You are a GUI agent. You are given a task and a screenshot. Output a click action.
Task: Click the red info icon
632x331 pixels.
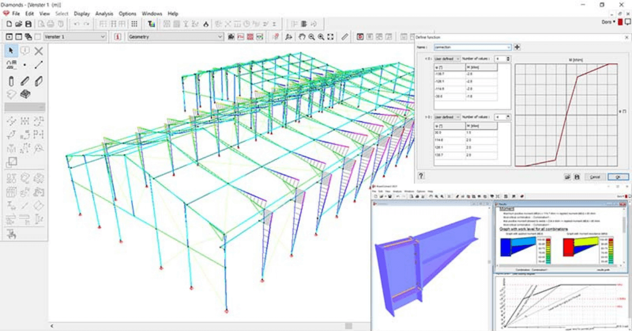pyautogui.click(x=116, y=37)
